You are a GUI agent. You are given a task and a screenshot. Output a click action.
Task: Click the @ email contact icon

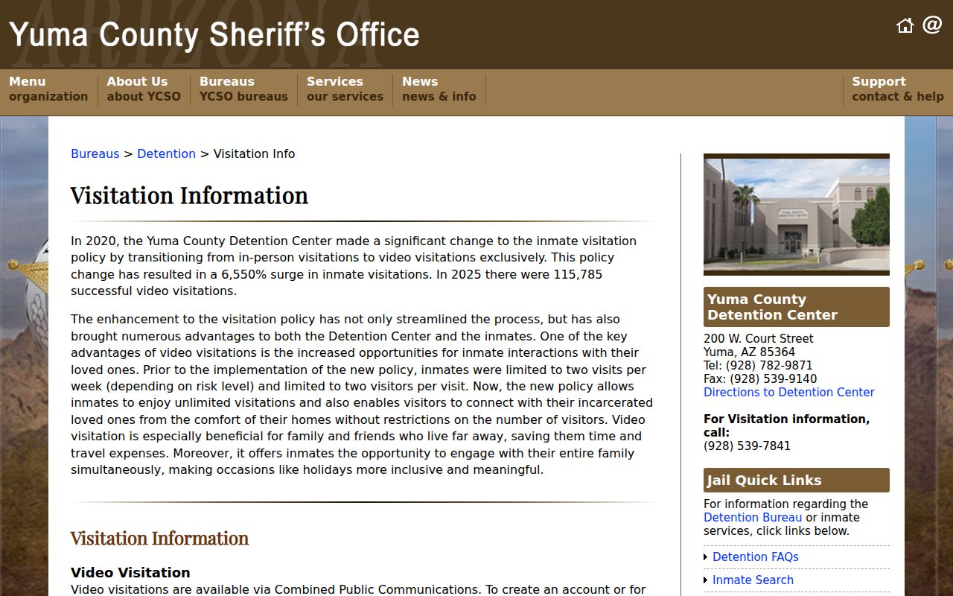point(932,25)
